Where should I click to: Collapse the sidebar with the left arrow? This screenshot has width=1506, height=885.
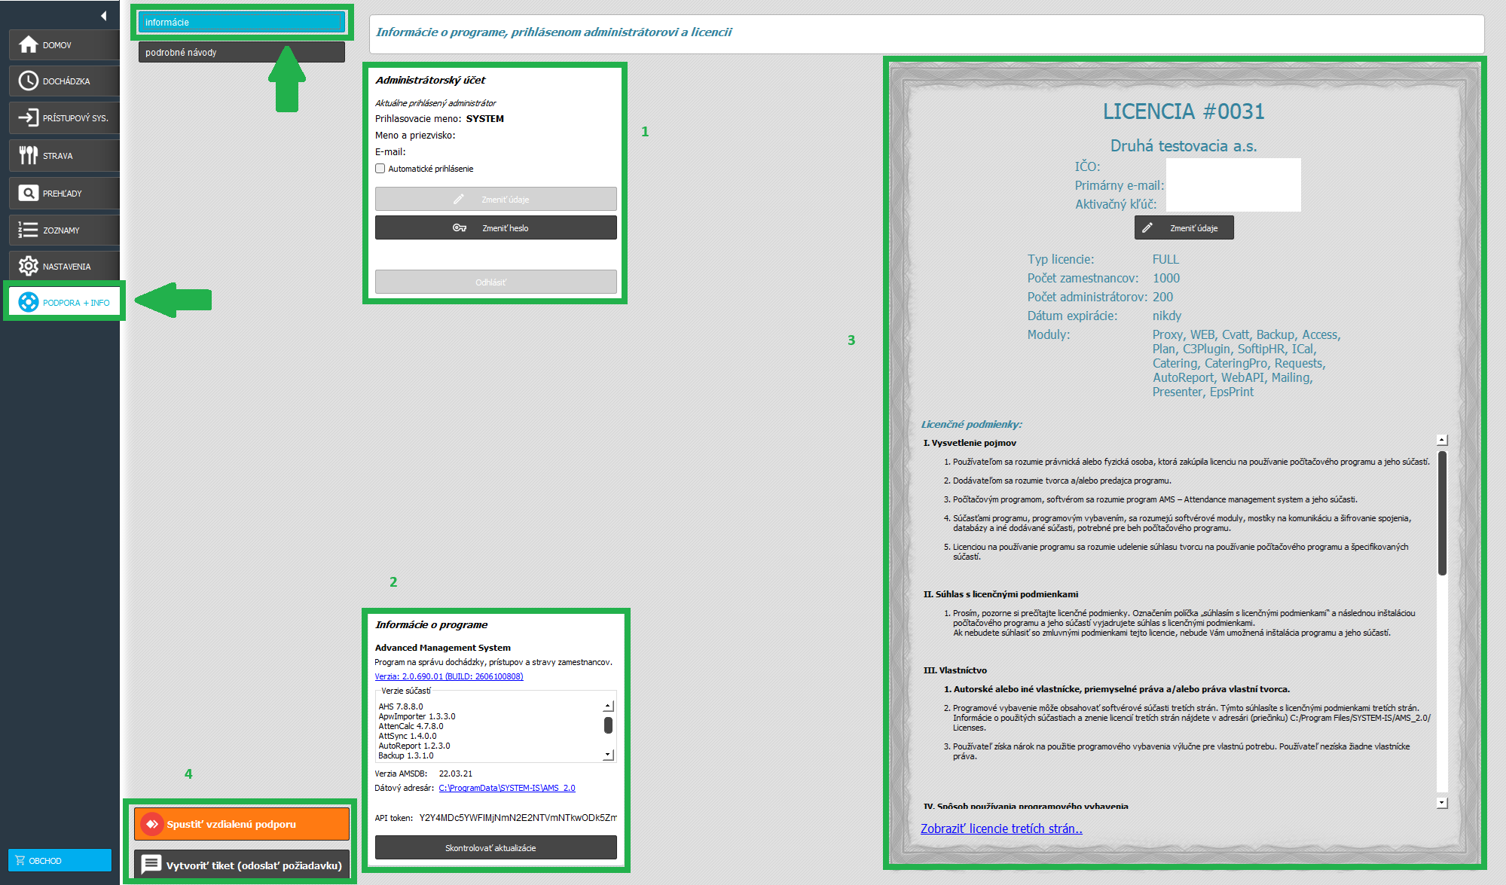103,16
